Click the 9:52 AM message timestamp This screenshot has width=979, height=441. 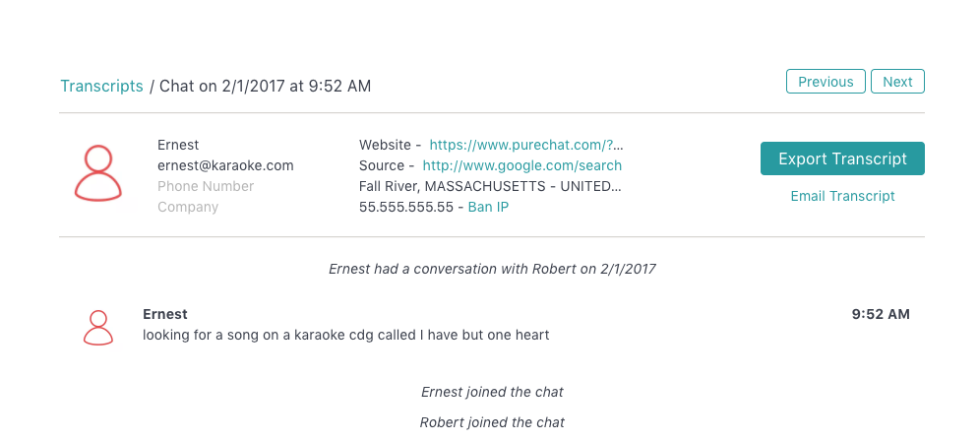pos(881,314)
